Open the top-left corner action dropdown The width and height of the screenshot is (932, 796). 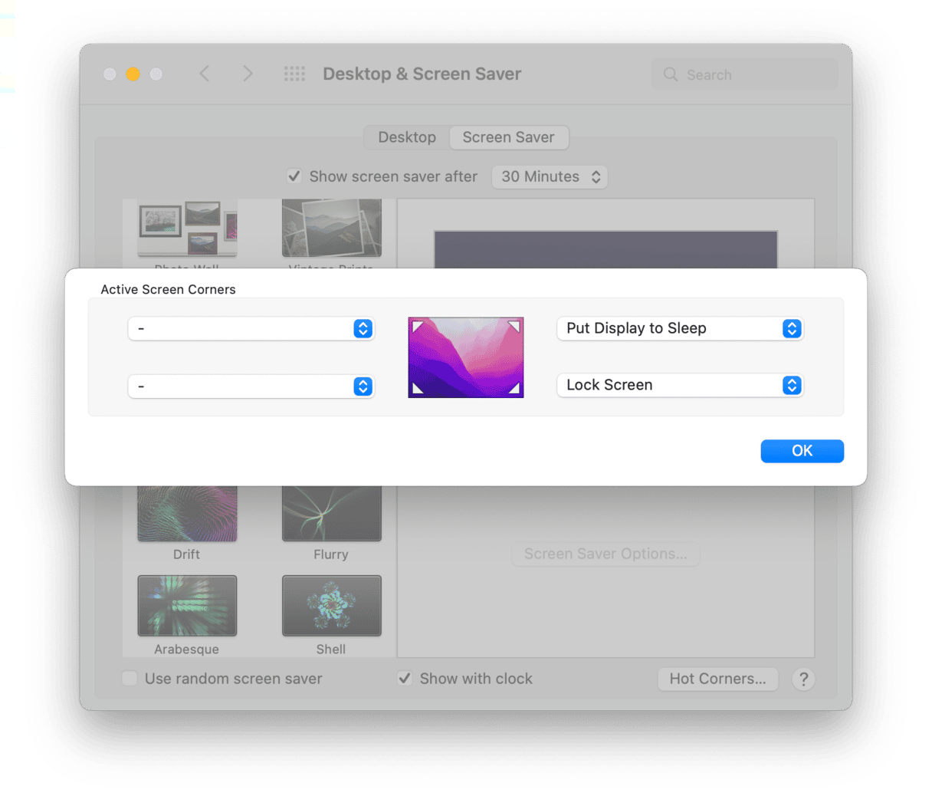click(x=251, y=328)
